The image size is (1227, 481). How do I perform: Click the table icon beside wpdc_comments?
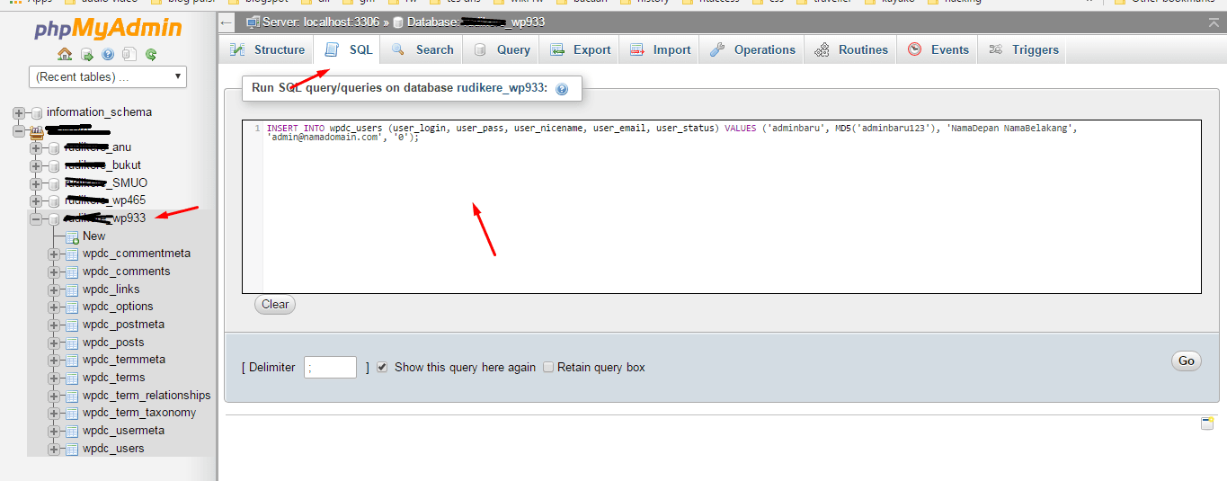click(73, 272)
